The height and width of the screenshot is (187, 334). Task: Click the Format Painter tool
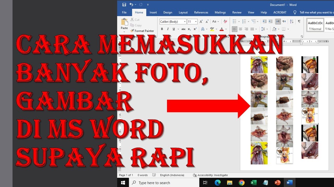(142, 31)
